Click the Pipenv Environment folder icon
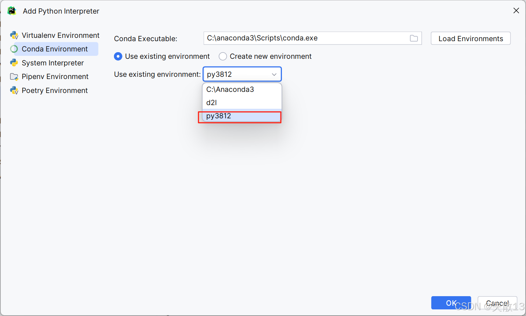Screen dimensions: 526x316 (x=14, y=77)
